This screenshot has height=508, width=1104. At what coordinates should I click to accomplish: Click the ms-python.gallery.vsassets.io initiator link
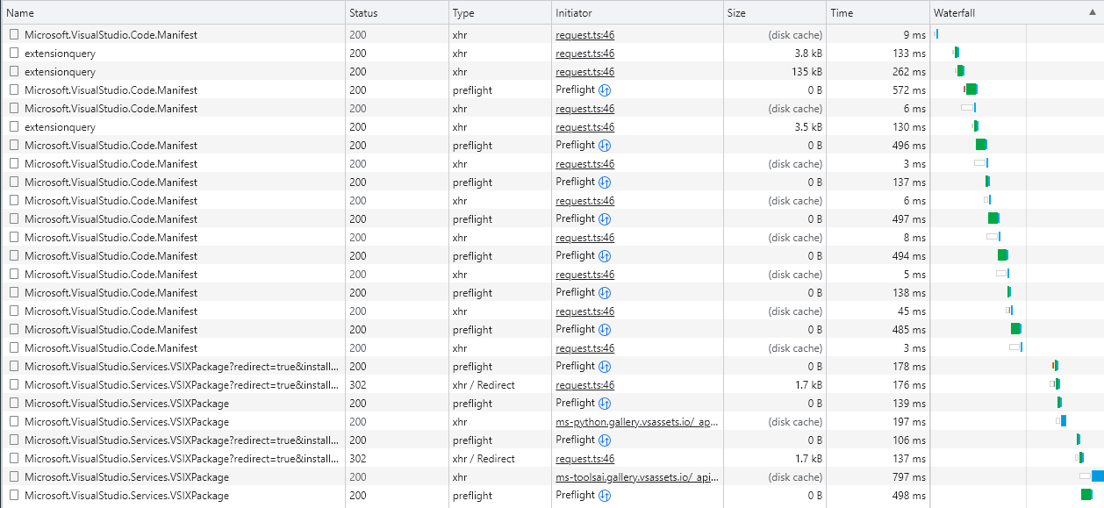[x=636, y=421]
